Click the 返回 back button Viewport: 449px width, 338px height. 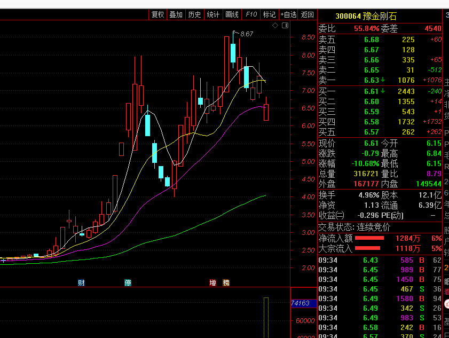tap(308, 14)
